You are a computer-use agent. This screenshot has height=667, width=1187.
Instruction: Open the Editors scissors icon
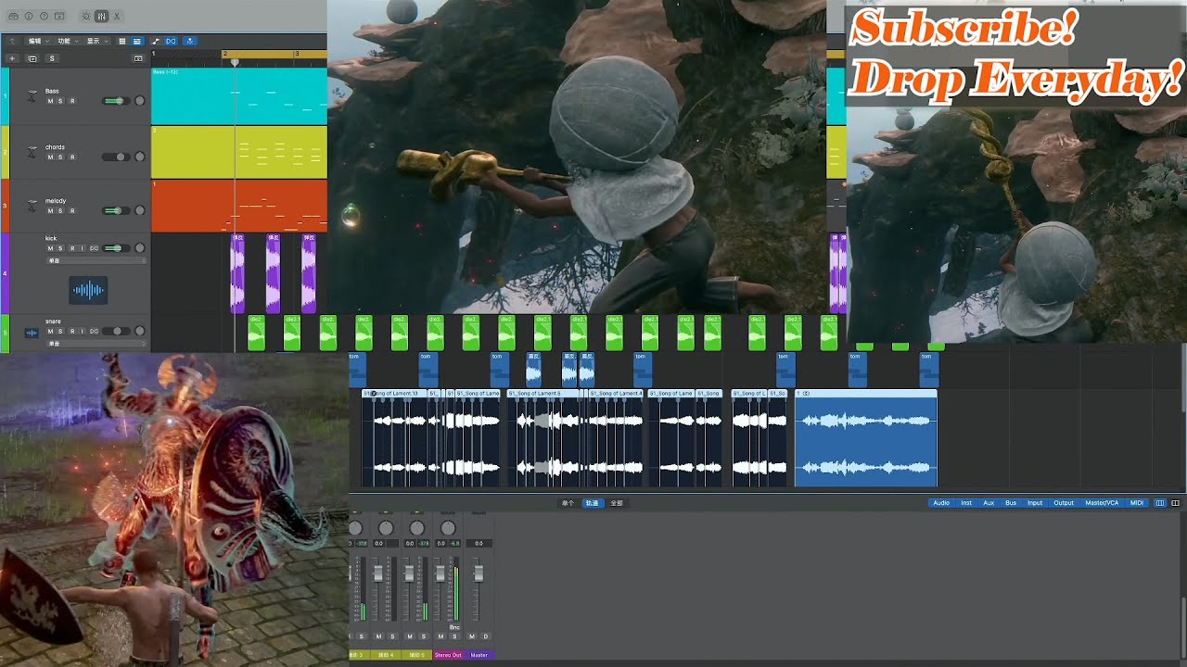tap(117, 17)
